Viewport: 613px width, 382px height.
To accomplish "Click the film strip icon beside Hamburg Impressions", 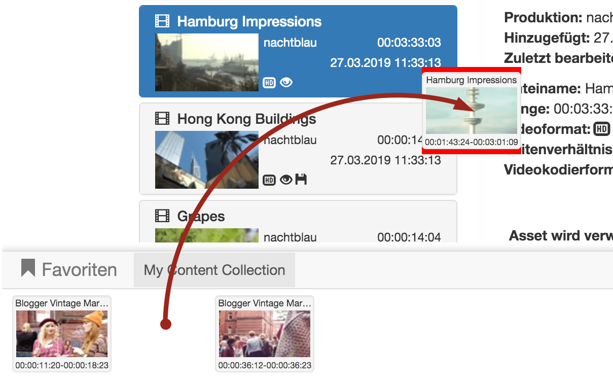I will point(162,21).
